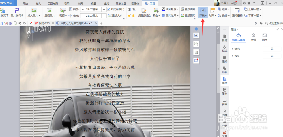Switch to the 图片 tab in properties panel
Screen dimensions: 283x137
(x=265, y=37)
